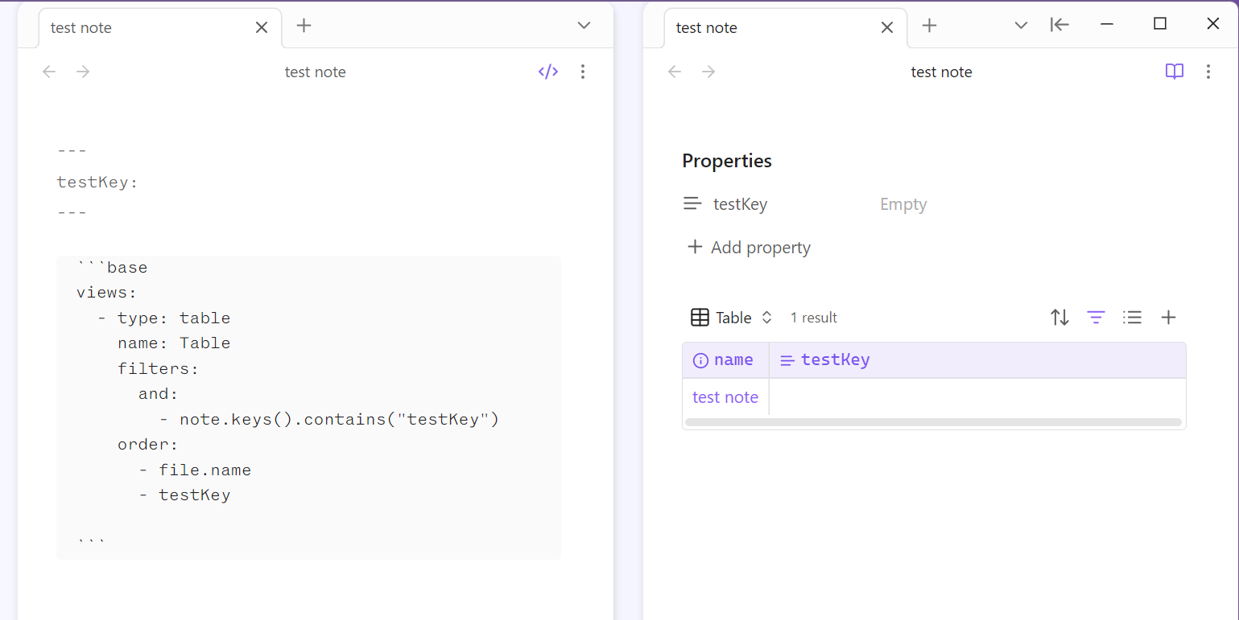Click the note title in right pane header

(x=941, y=72)
